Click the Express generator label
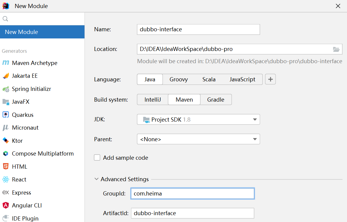 pos(22,192)
